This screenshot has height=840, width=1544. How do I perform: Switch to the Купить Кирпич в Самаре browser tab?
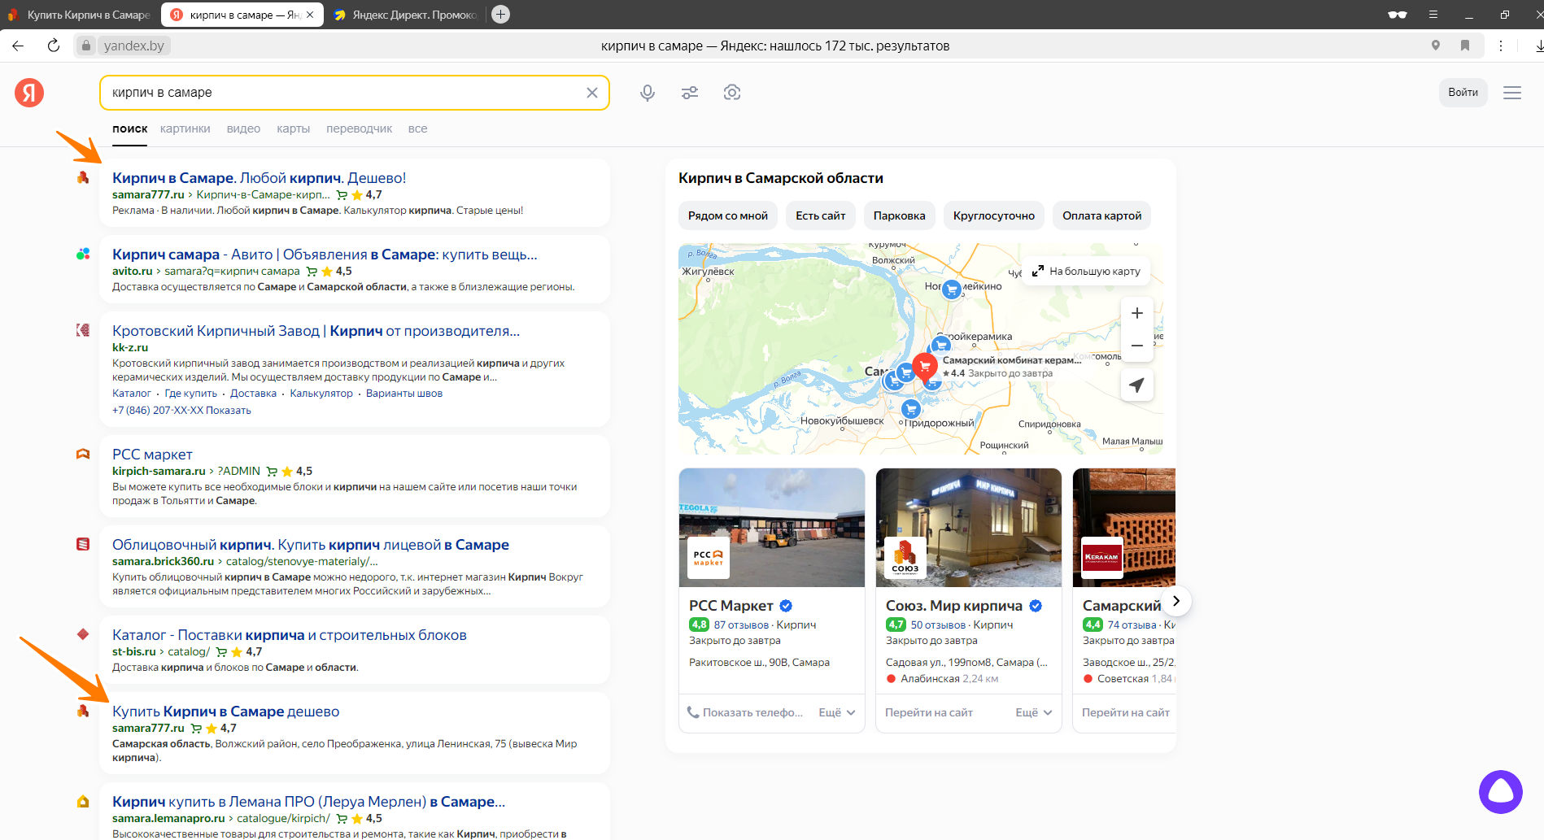(80, 15)
